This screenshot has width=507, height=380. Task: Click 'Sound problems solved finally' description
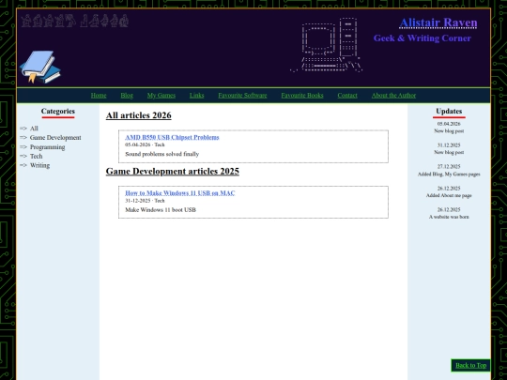(162, 154)
